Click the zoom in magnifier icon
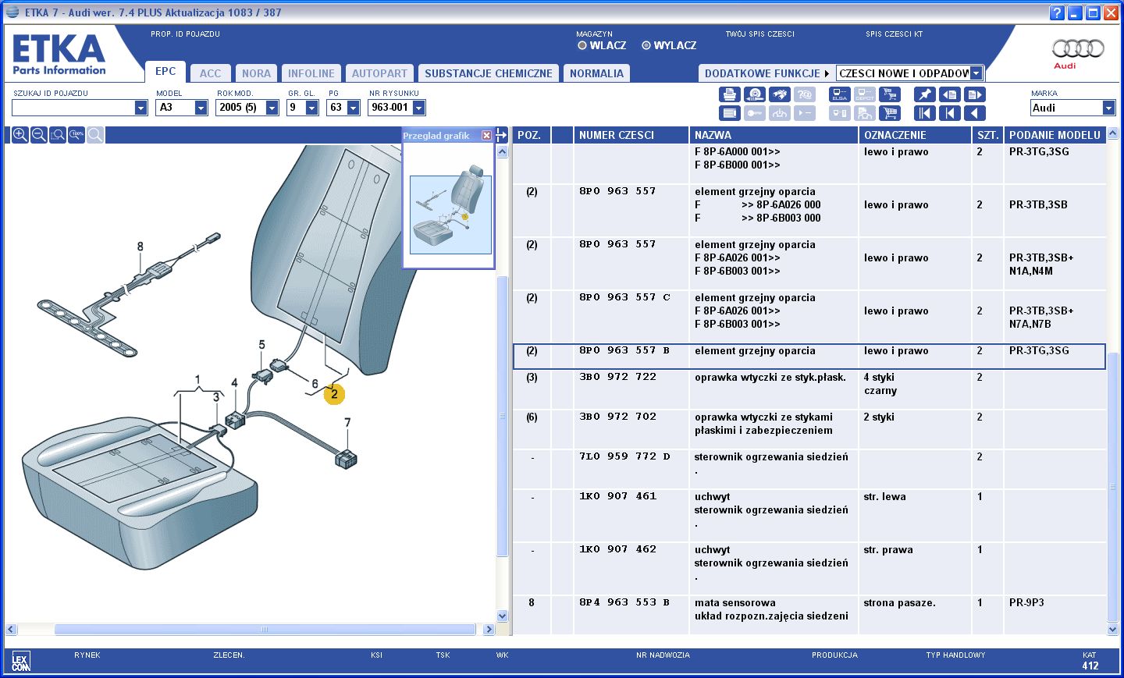Image resolution: width=1124 pixels, height=678 pixels. point(20,135)
